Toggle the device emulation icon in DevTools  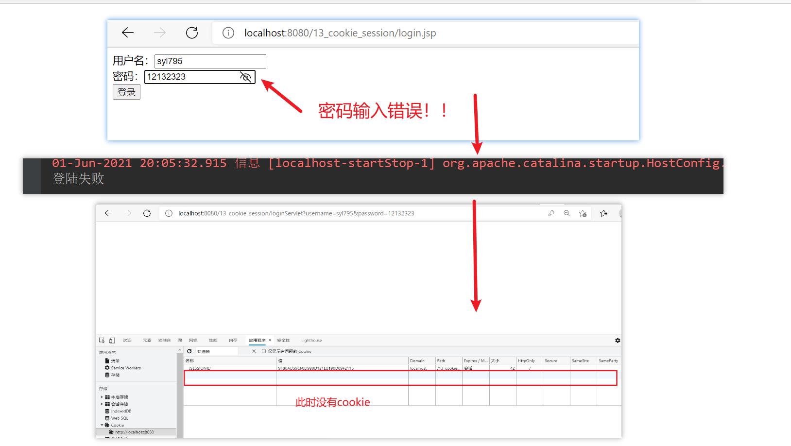(112, 341)
